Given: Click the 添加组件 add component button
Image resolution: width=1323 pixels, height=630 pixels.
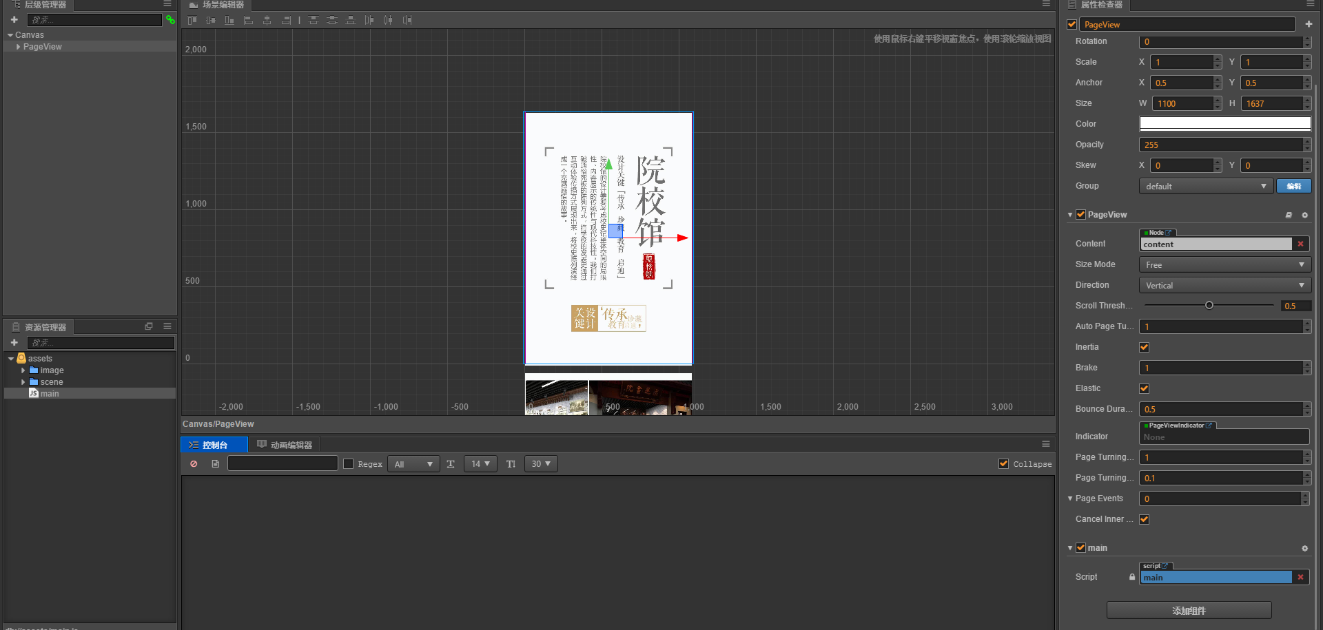Looking at the screenshot, I should [x=1189, y=611].
